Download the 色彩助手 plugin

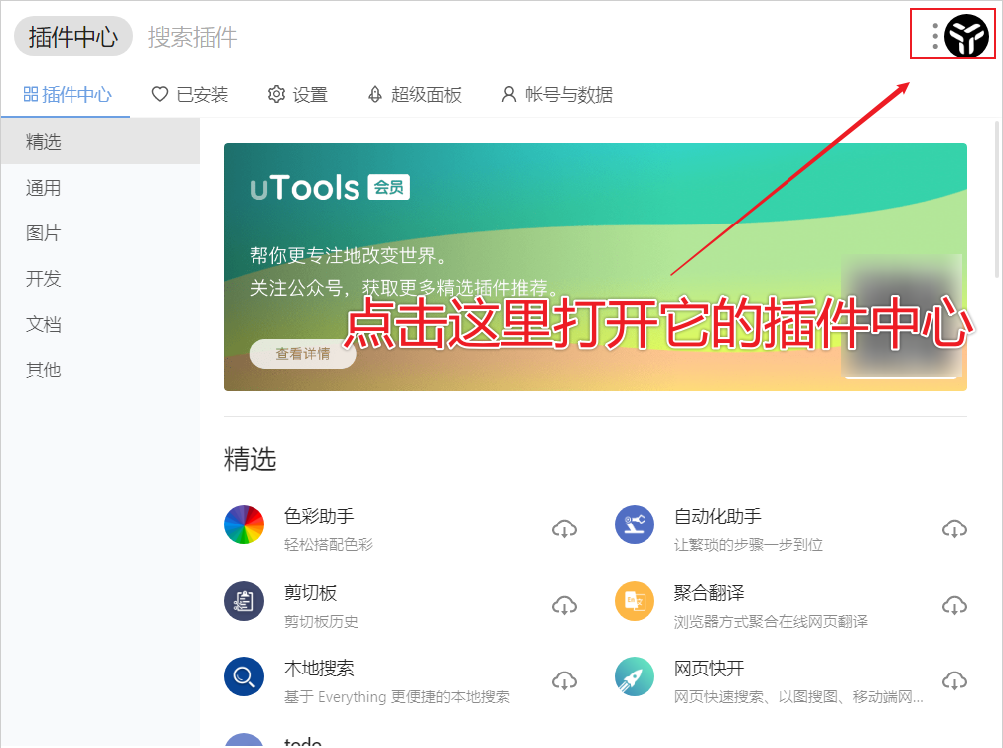(564, 528)
